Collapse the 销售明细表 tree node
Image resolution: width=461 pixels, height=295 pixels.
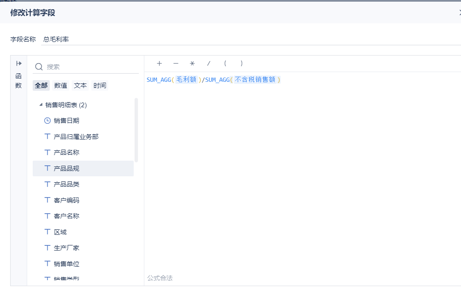(41, 105)
